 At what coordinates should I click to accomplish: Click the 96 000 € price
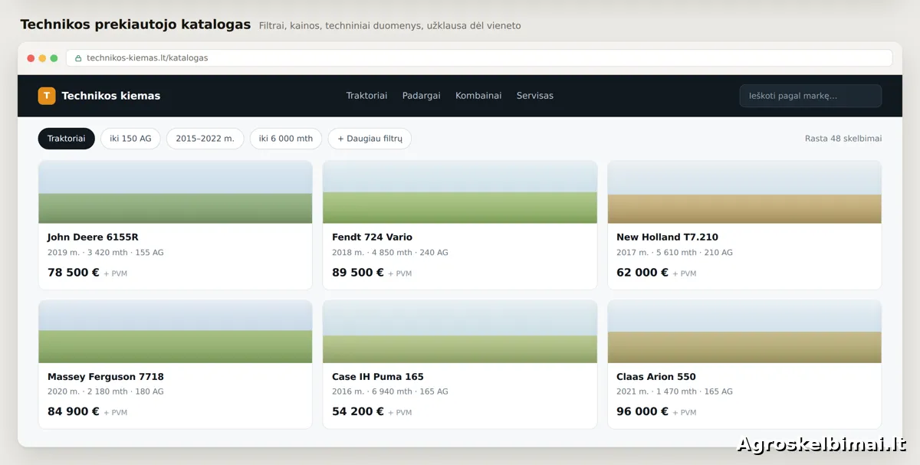click(642, 412)
